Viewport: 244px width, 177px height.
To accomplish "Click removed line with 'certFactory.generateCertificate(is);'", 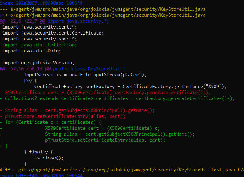I will (x=106, y=93).
